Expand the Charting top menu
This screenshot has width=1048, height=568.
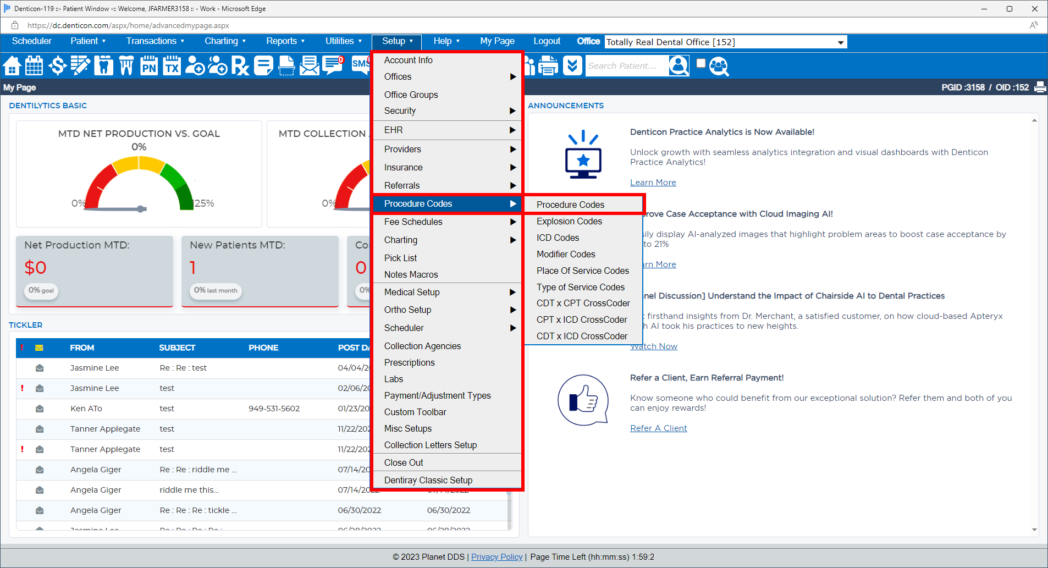(x=225, y=41)
